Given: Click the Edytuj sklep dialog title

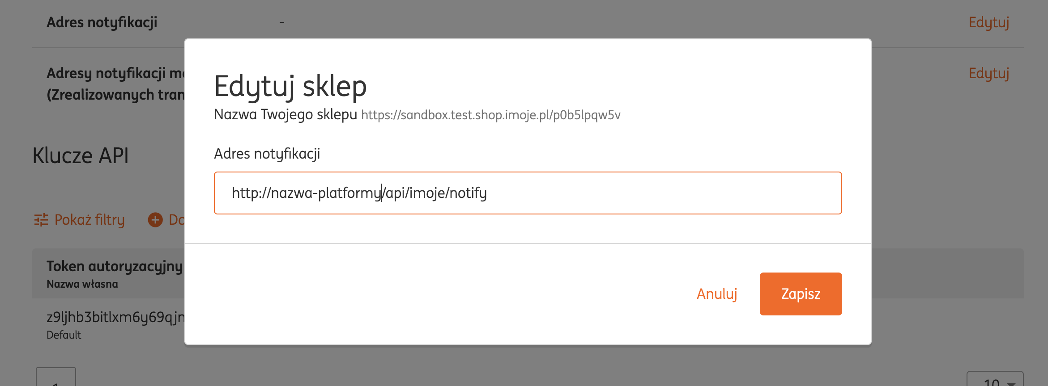Looking at the screenshot, I should tap(290, 86).
